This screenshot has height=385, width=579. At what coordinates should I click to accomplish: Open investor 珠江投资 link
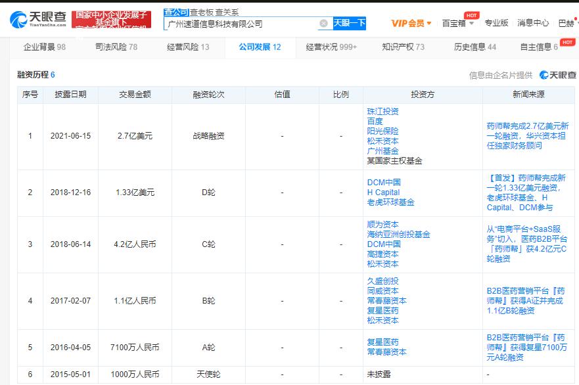[x=382, y=112]
